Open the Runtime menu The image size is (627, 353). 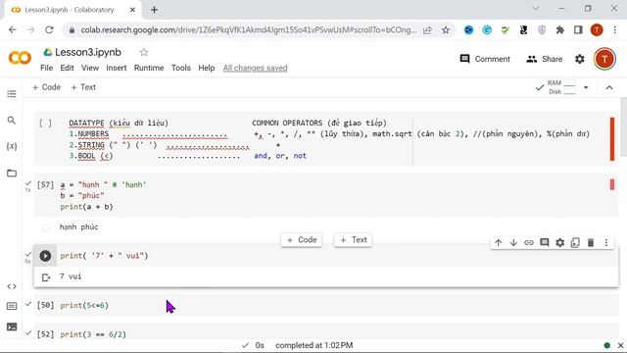149,68
